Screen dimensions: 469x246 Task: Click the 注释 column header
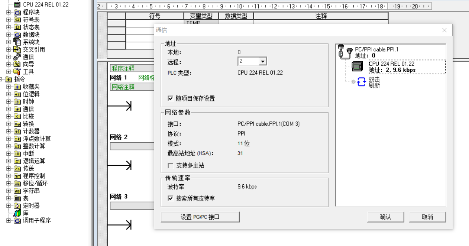321,16
